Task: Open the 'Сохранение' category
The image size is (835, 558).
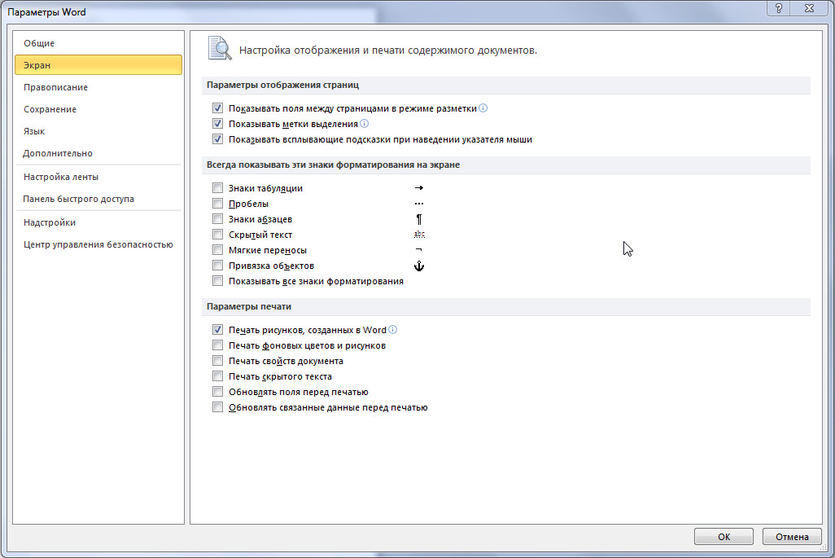Action: [x=98, y=108]
